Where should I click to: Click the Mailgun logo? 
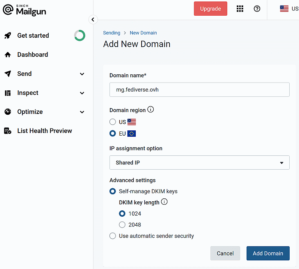tap(25, 10)
